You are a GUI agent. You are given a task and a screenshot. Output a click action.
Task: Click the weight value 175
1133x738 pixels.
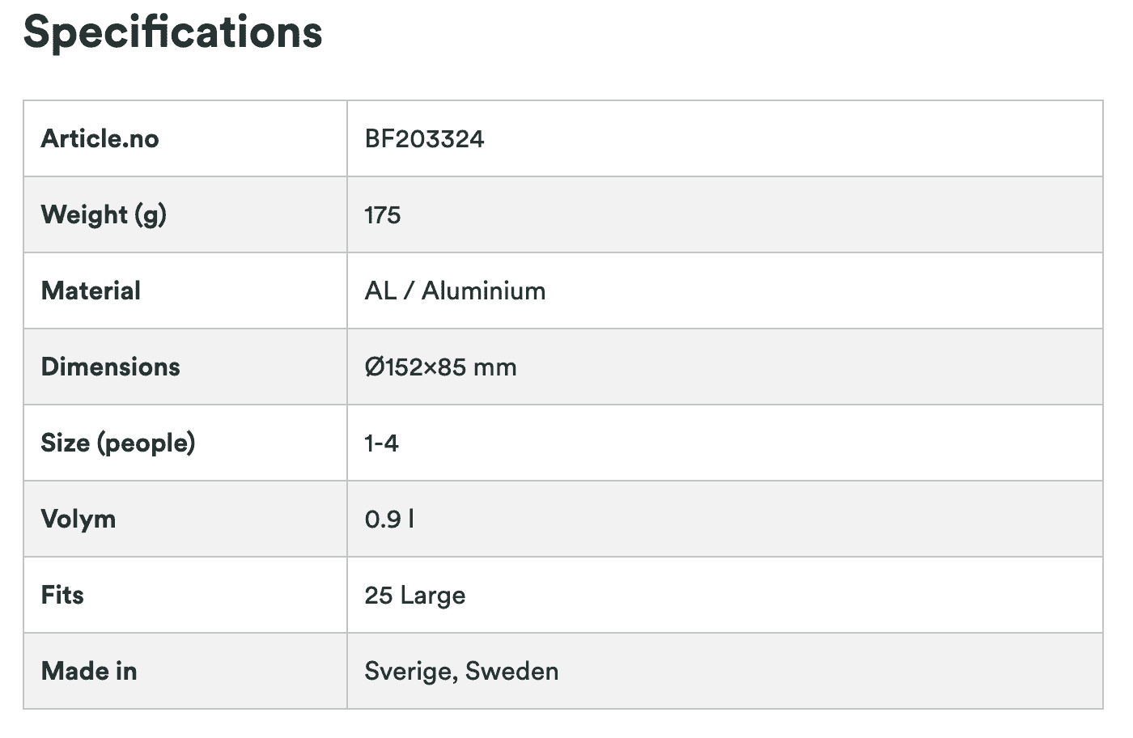tap(382, 215)
